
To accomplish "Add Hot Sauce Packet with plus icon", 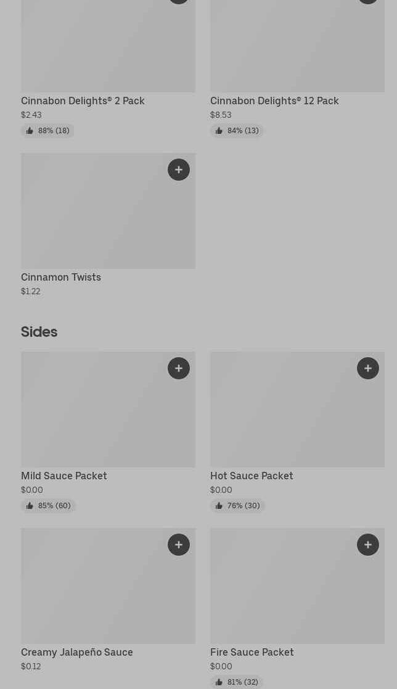I will [x=368, y=368].
